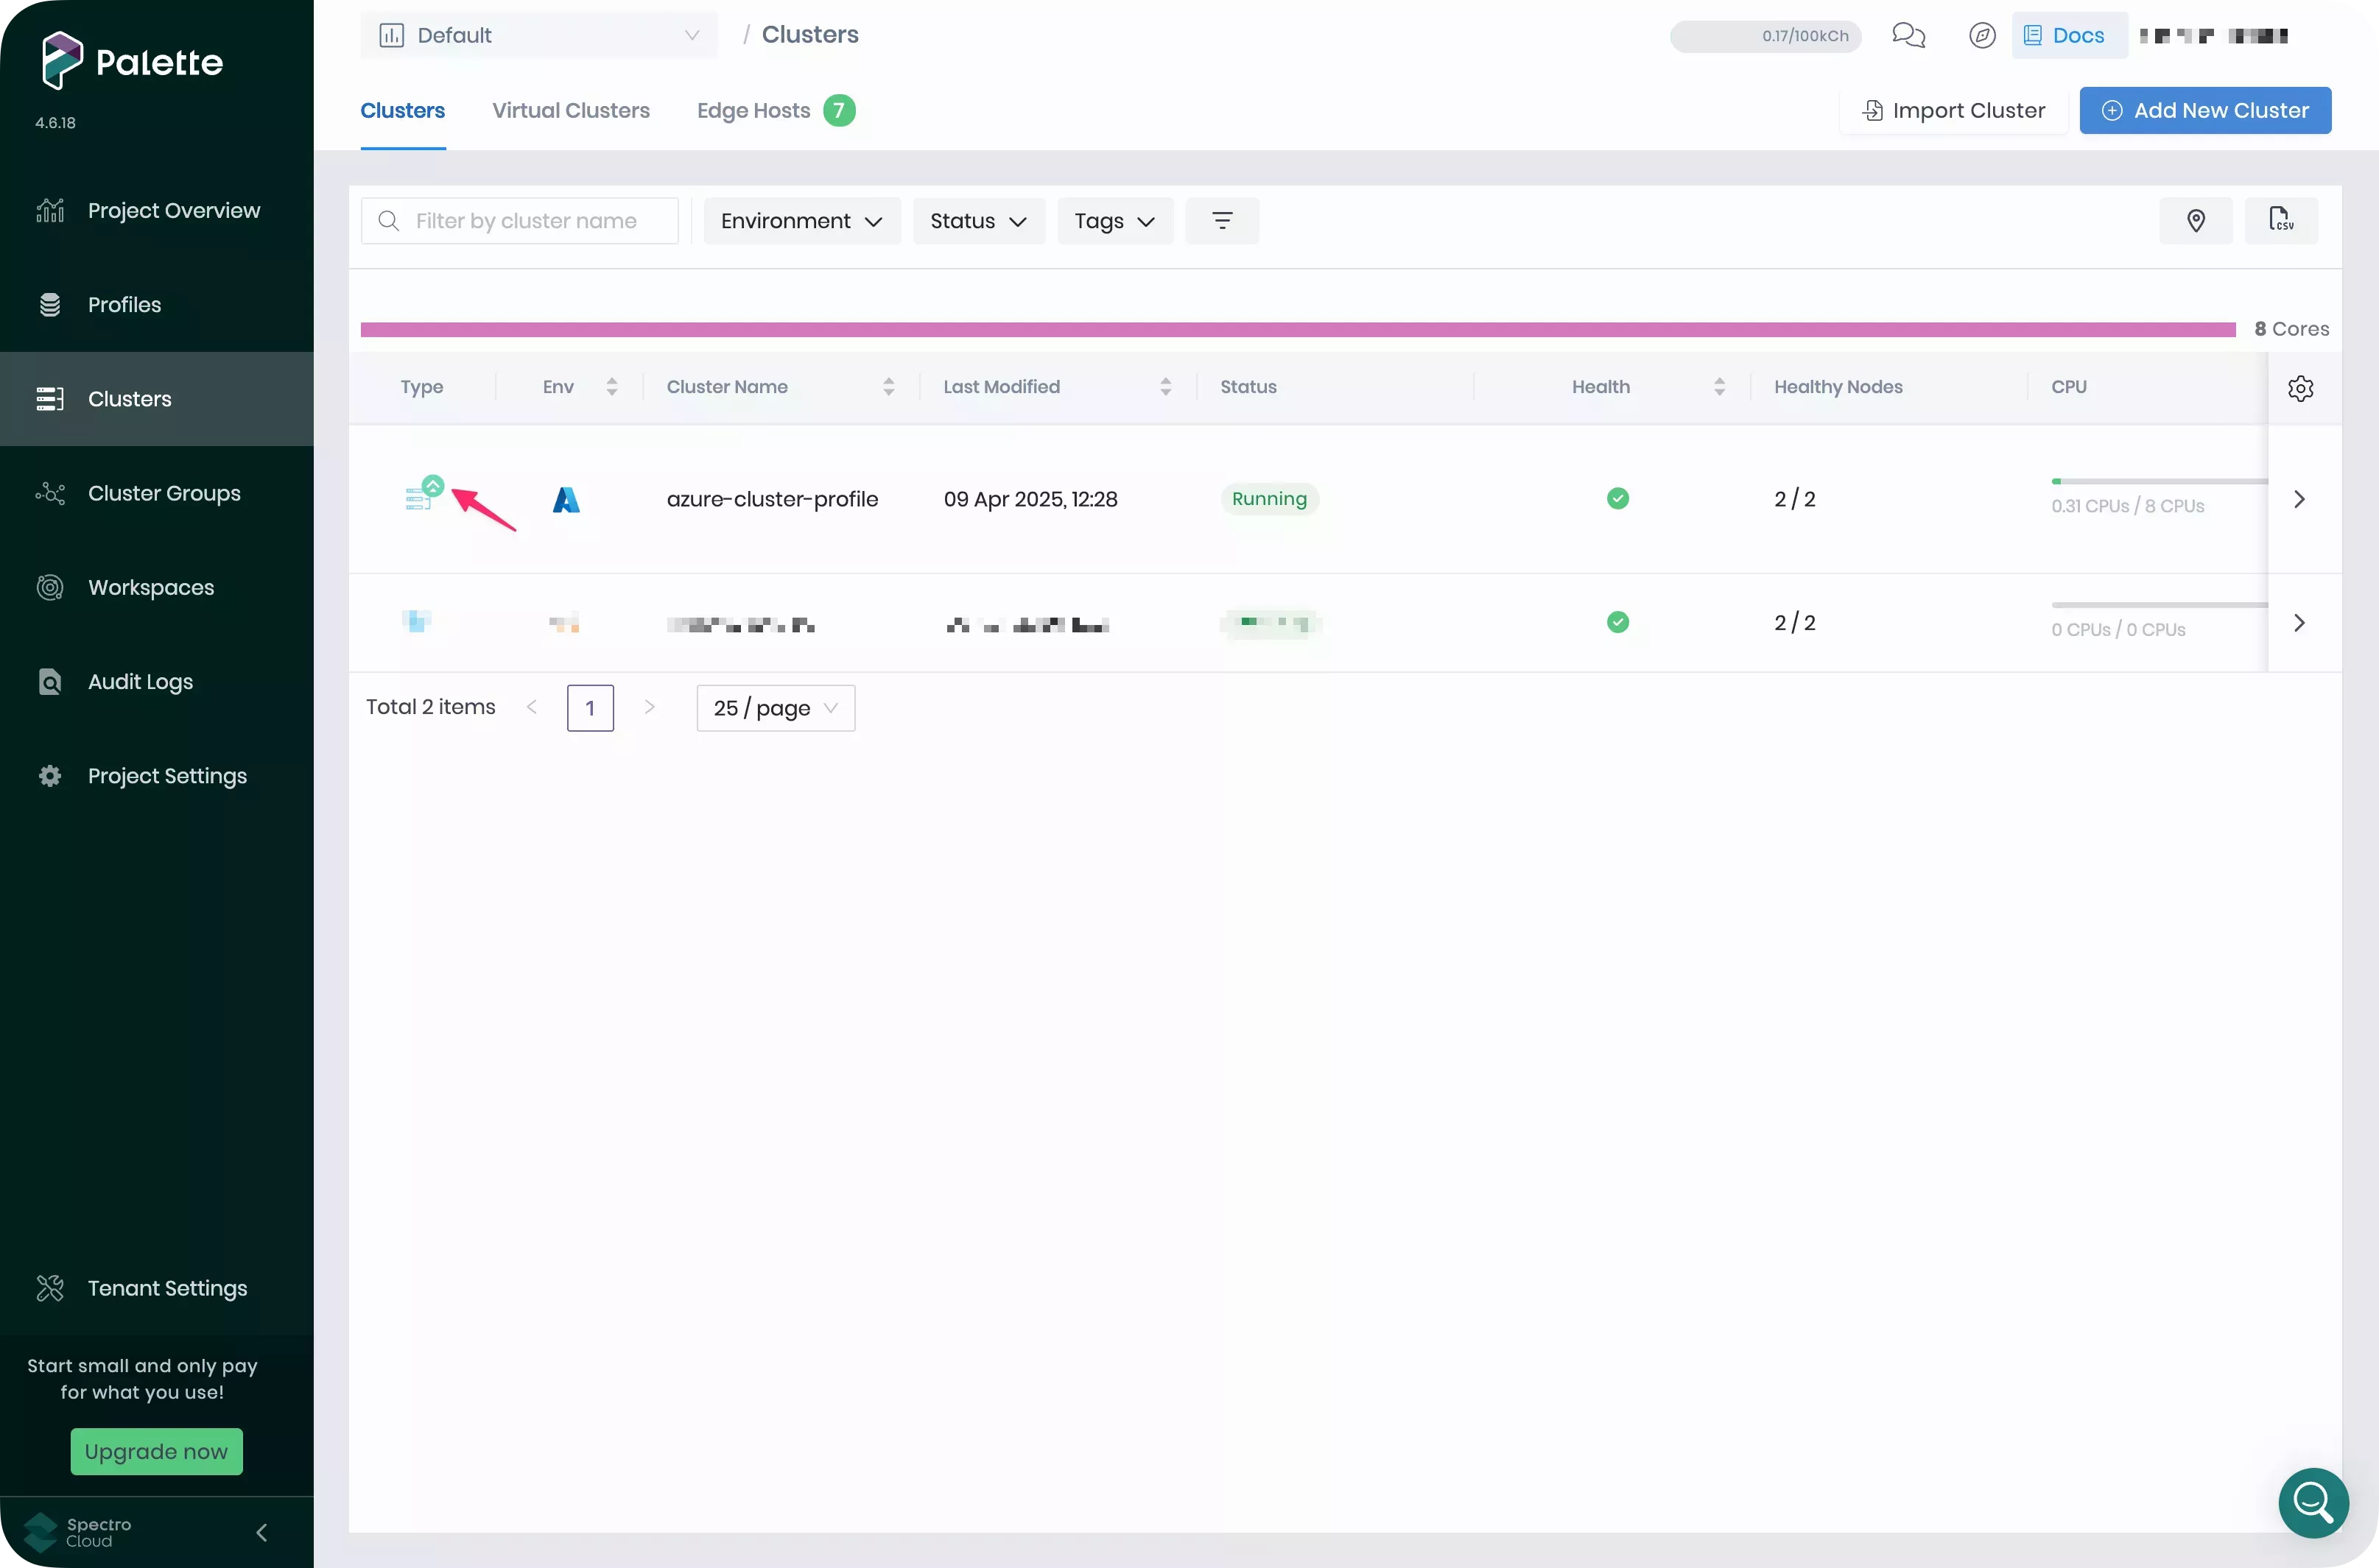This screenshot has width=2379, height=1568.
Task: Open the table column settings gear
Action: coord(2300,388)
